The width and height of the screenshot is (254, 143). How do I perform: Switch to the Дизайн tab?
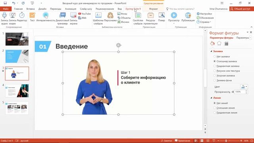(42, 9)
